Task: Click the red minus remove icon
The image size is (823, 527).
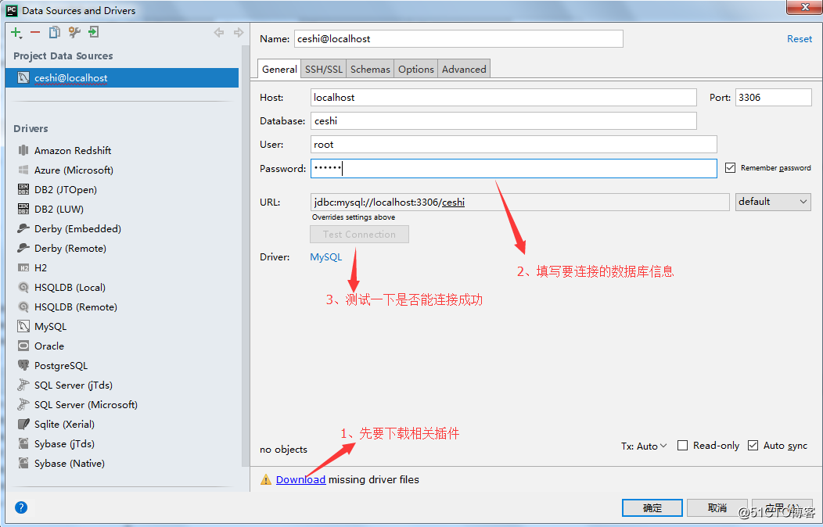Action: (x=35, y=33)
